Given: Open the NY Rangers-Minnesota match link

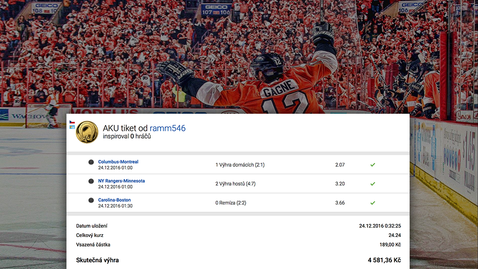Looking at the screenshot, I should pos(121,181).
